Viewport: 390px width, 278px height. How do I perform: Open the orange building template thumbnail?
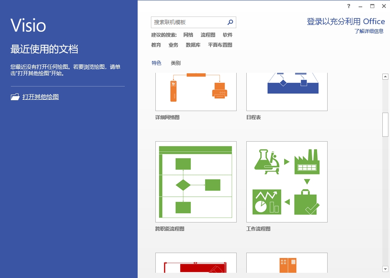pyautogui.click(x=287, y=263)
